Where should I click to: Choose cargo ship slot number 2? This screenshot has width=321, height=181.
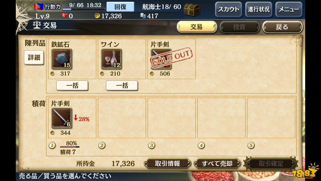(101, 145)
